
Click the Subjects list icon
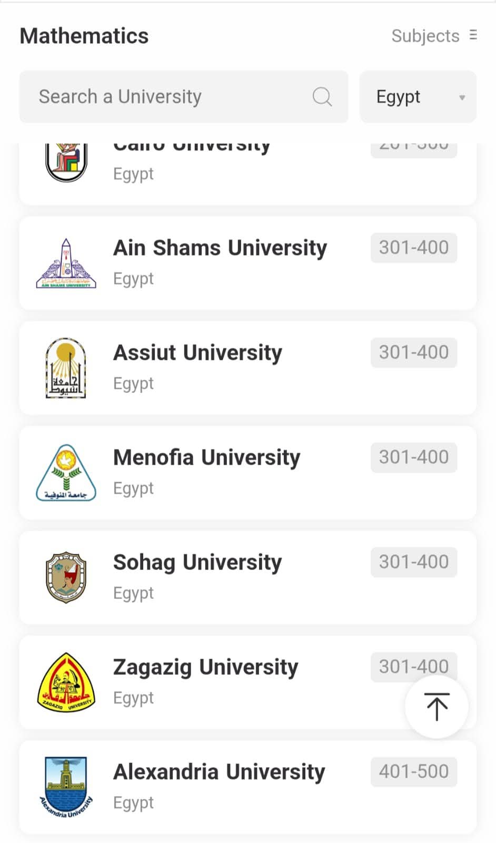click(x=473, y=35)
